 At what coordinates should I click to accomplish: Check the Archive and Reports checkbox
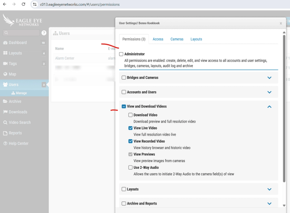pos(124,203)
